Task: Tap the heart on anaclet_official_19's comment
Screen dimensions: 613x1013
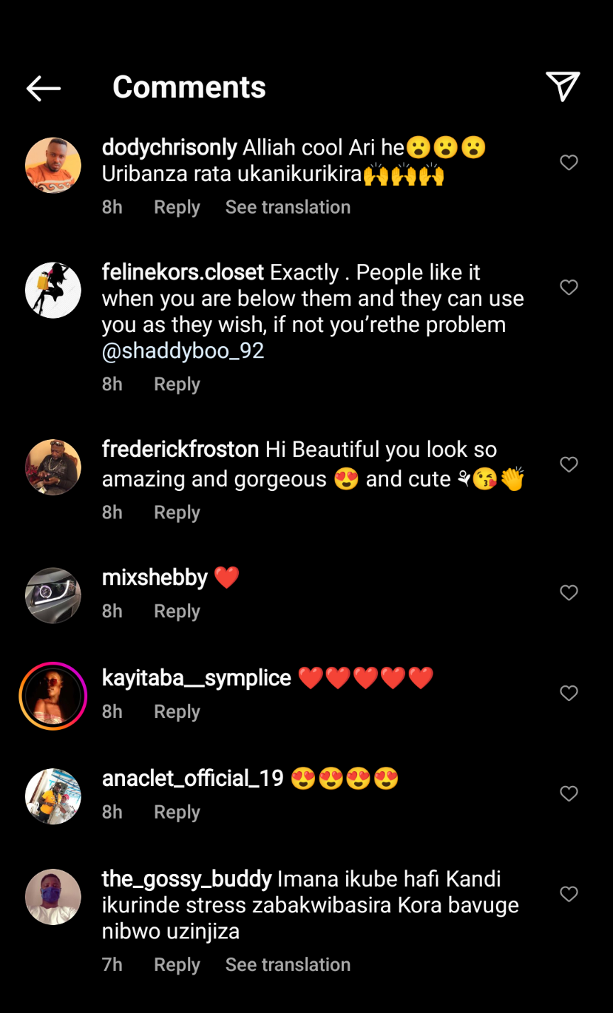Action: click(569, 794)
